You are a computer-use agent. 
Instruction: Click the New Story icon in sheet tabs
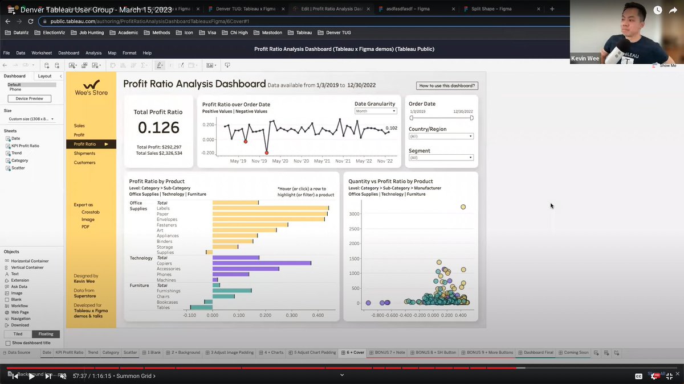click(617, 353)
